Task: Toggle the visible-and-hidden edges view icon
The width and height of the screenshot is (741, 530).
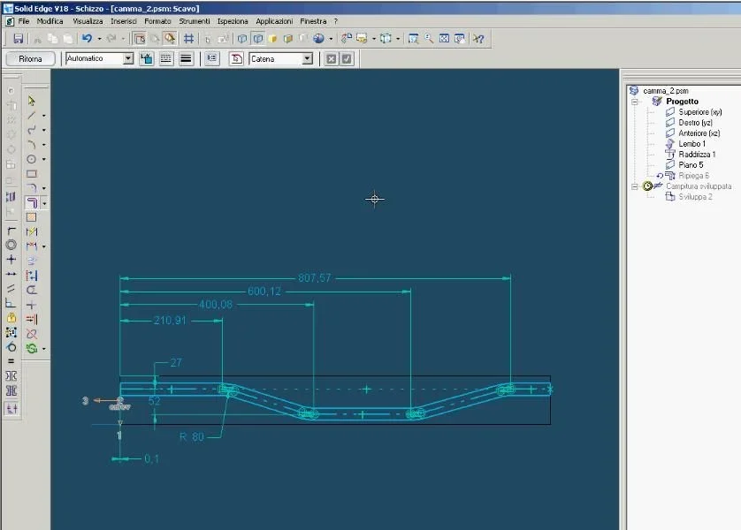Action: [258, 39]
